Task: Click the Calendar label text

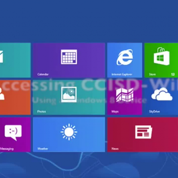Action: 43,74
